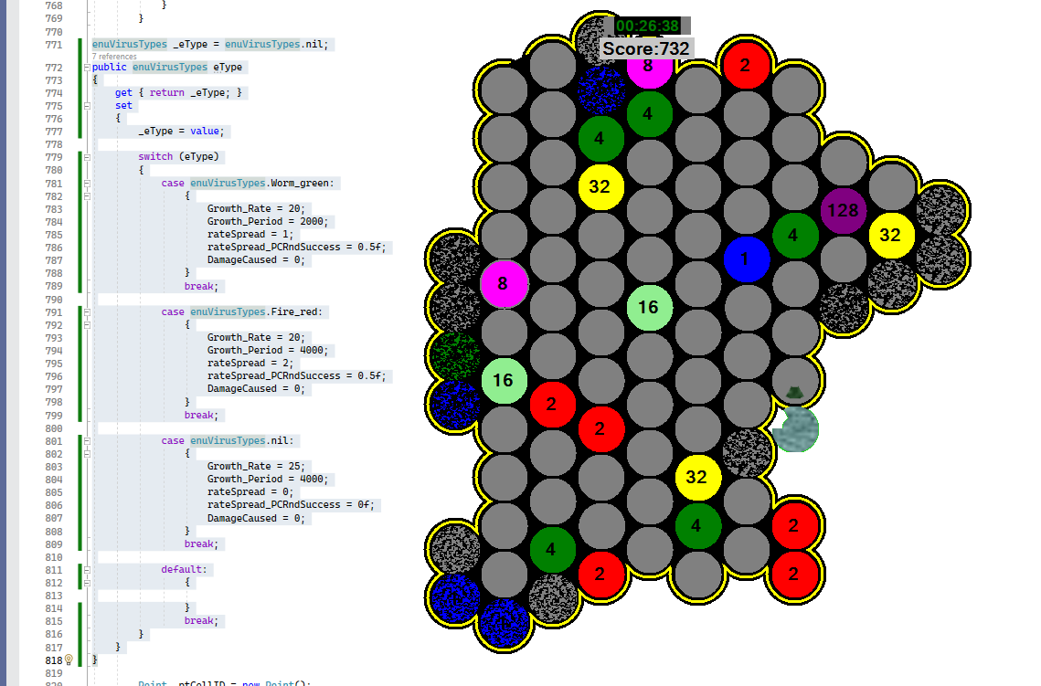Screen dimensions: 1041x686
Task: Collapse the brace block at line 792
Action: point(87,325)
